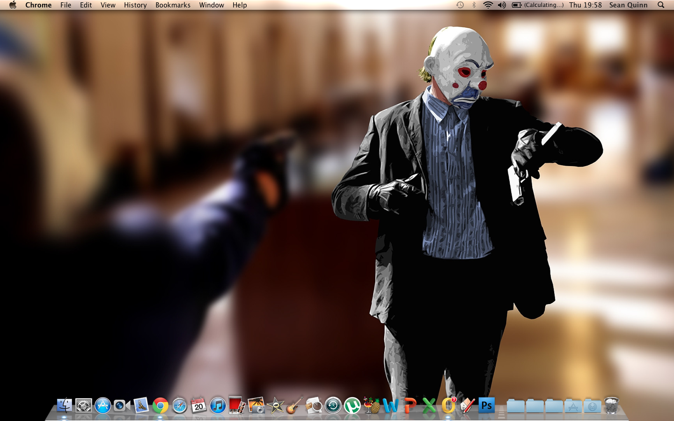
Task: Open the Wi-Fi status menu
Action: [488, 5]
